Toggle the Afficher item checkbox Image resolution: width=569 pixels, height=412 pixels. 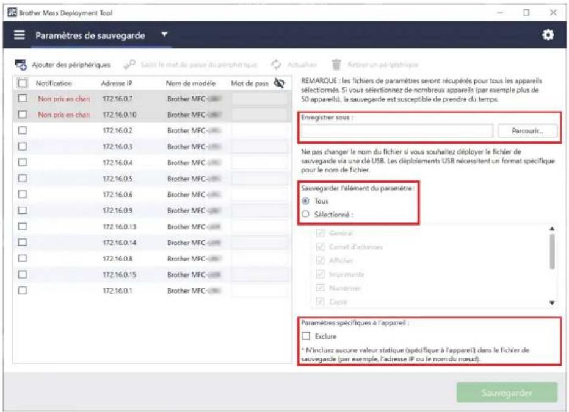pos(320,260)
